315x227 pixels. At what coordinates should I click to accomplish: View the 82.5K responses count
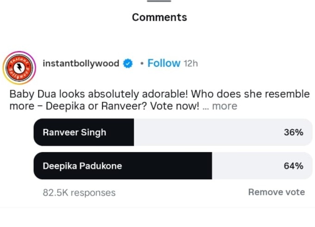pos(79,192)
